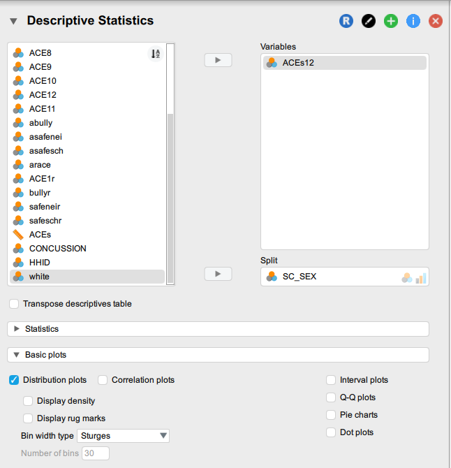Click the faded ordinal bars icon in Split box
The width and height of the screenshot is (451, 468).
click(421, 278)
